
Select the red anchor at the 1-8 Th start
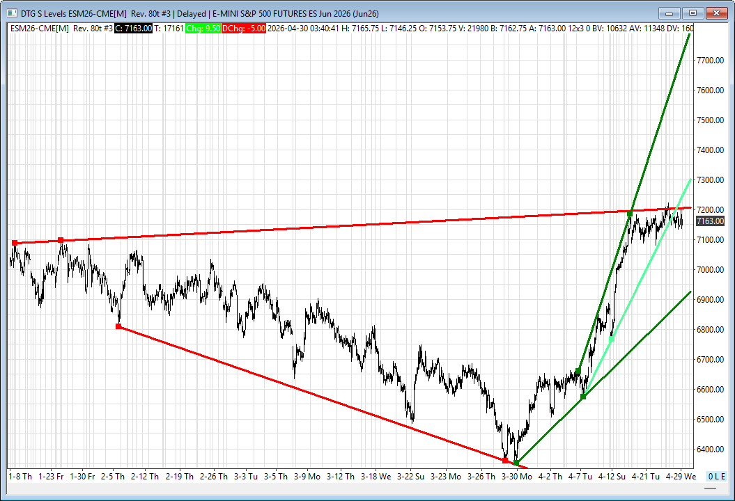click(15, 243)
